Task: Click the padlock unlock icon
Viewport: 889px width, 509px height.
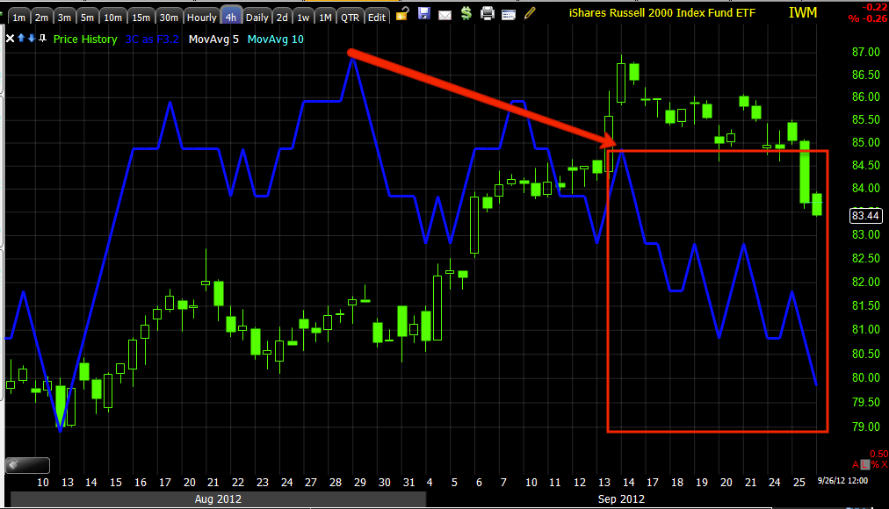Action: [402, 13]
